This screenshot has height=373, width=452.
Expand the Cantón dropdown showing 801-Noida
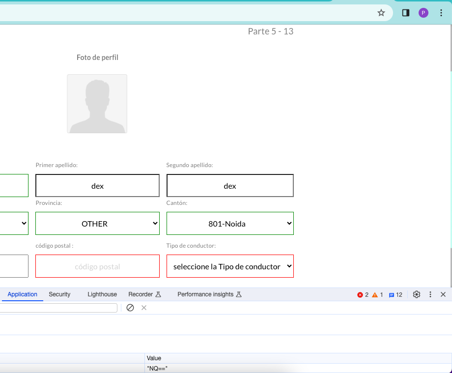230,224
